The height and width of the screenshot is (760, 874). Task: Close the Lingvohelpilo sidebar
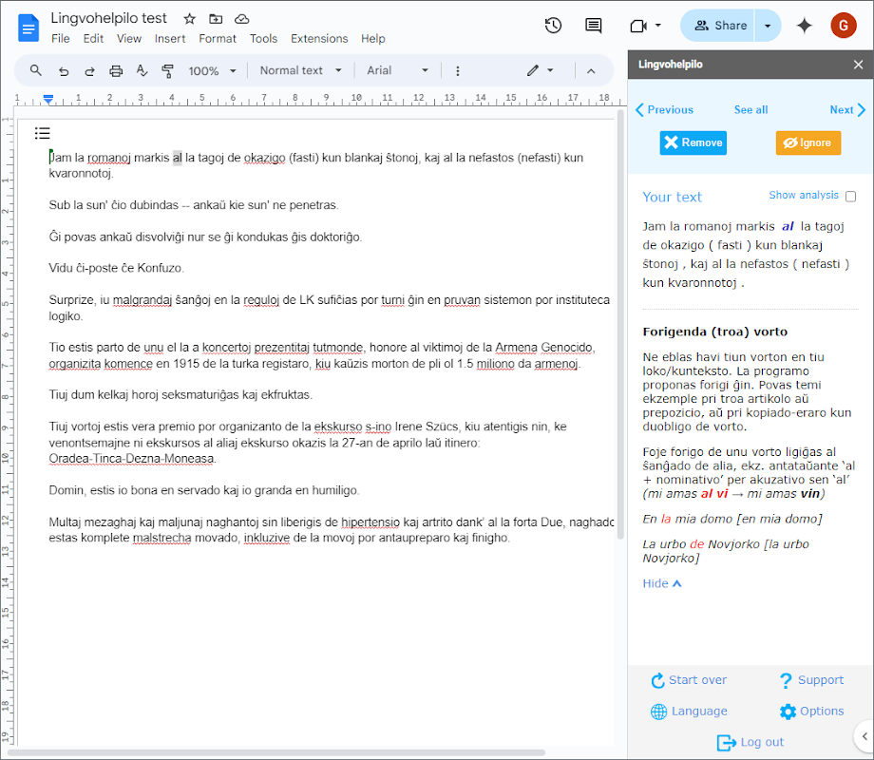tap(859, 65)
